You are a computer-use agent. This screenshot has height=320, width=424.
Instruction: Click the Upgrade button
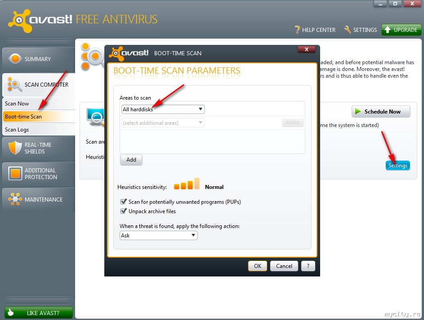(401, 30)
